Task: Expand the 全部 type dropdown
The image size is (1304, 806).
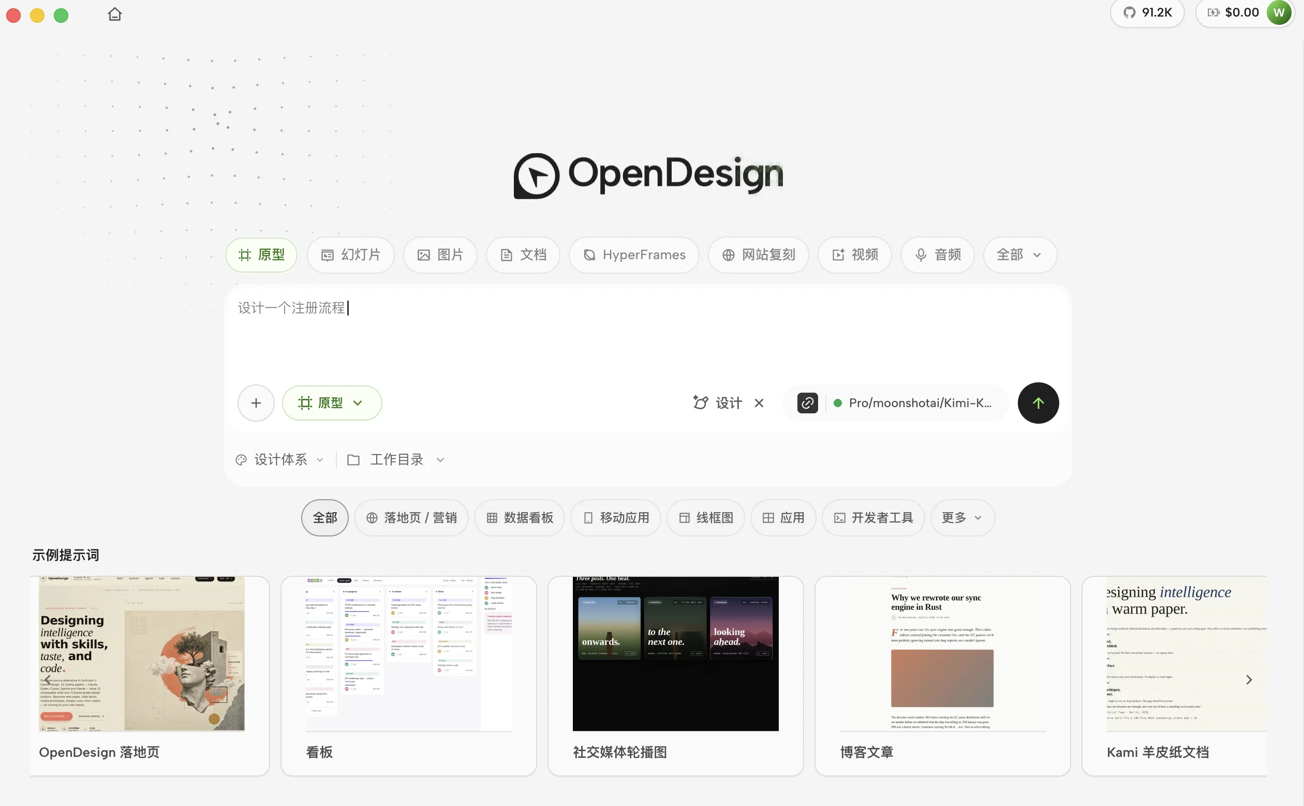Action: (x=1020, y=255)
